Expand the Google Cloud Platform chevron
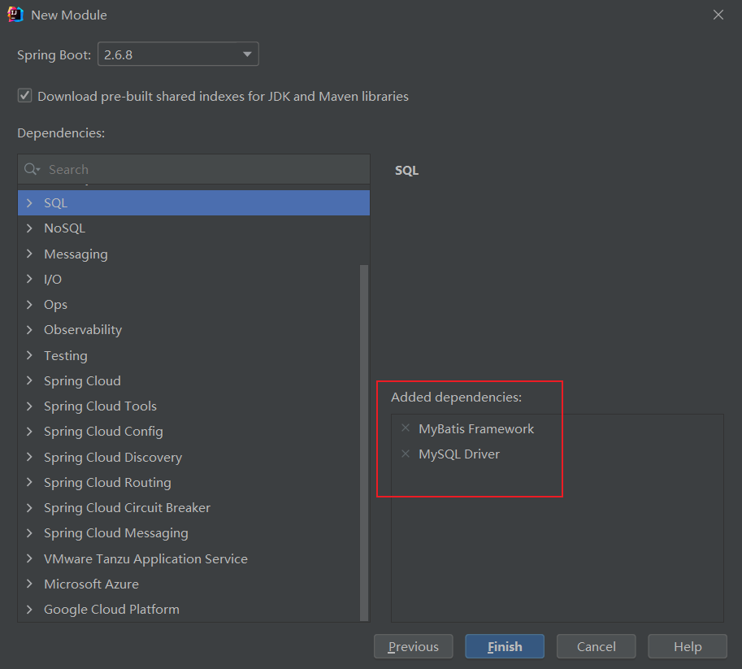Screen dimensions: 742x669 click(29, 610)
